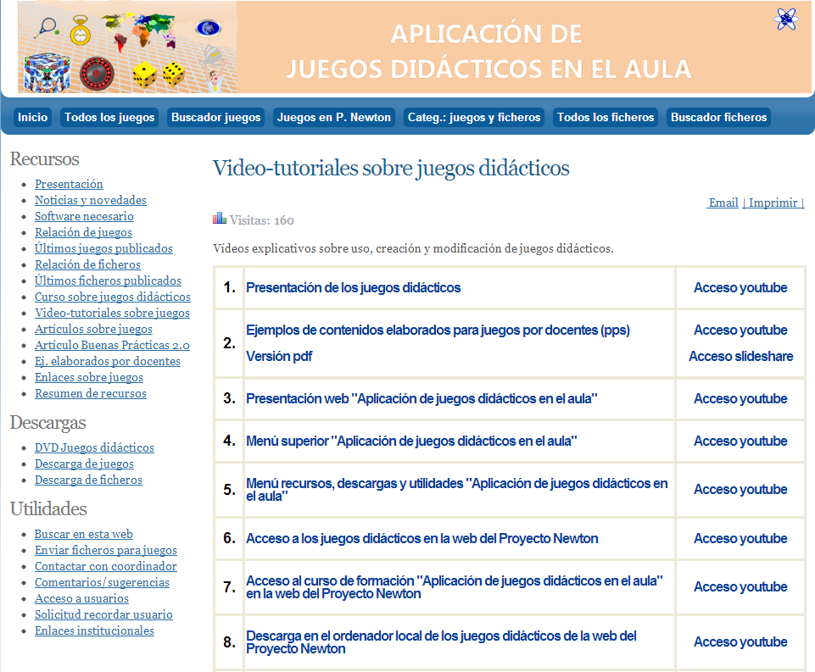The image size is (815, 672).
Task: Open the Inicio menu item
Action: [33, 118]
